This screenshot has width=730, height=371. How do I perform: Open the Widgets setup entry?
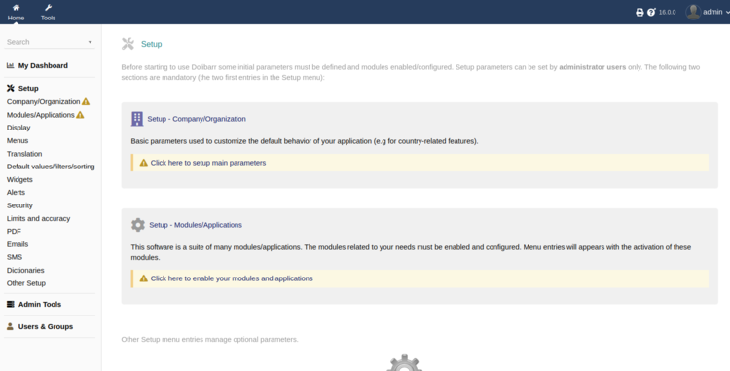click(19, 179)
